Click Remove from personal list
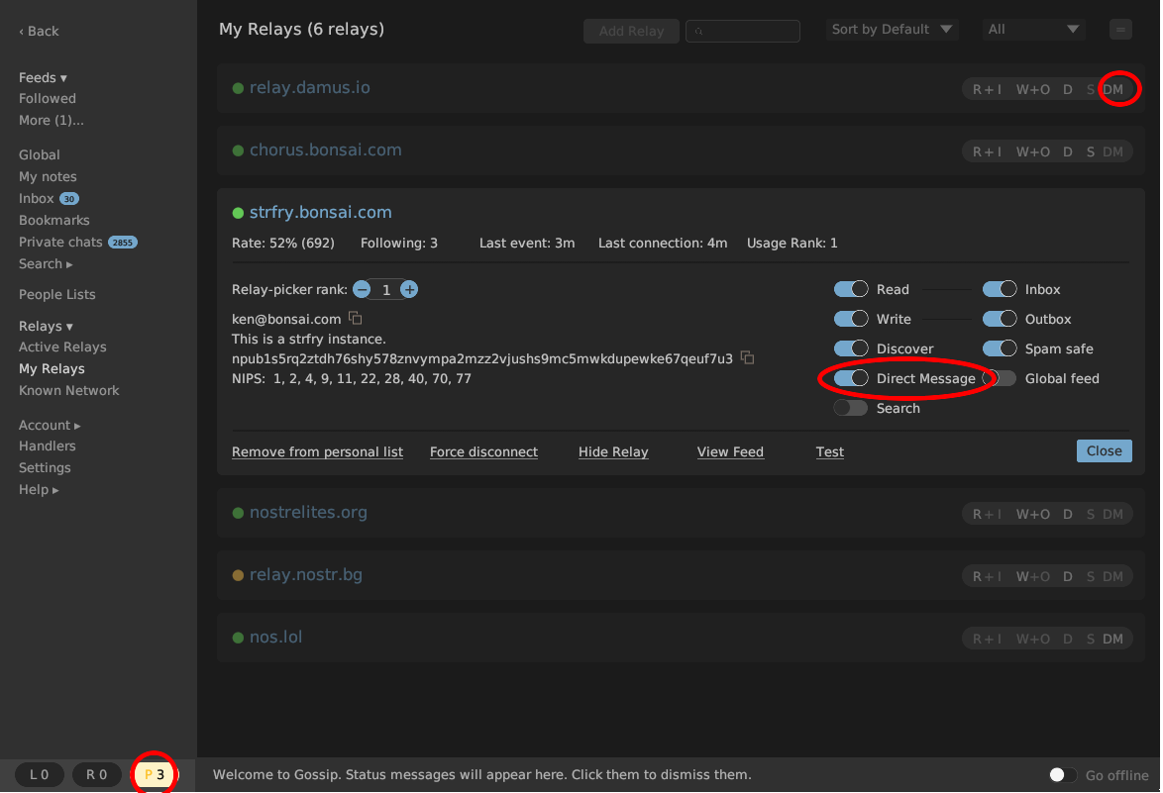Viewport: 1163px width, 793px height. click(x=317, y=451)
